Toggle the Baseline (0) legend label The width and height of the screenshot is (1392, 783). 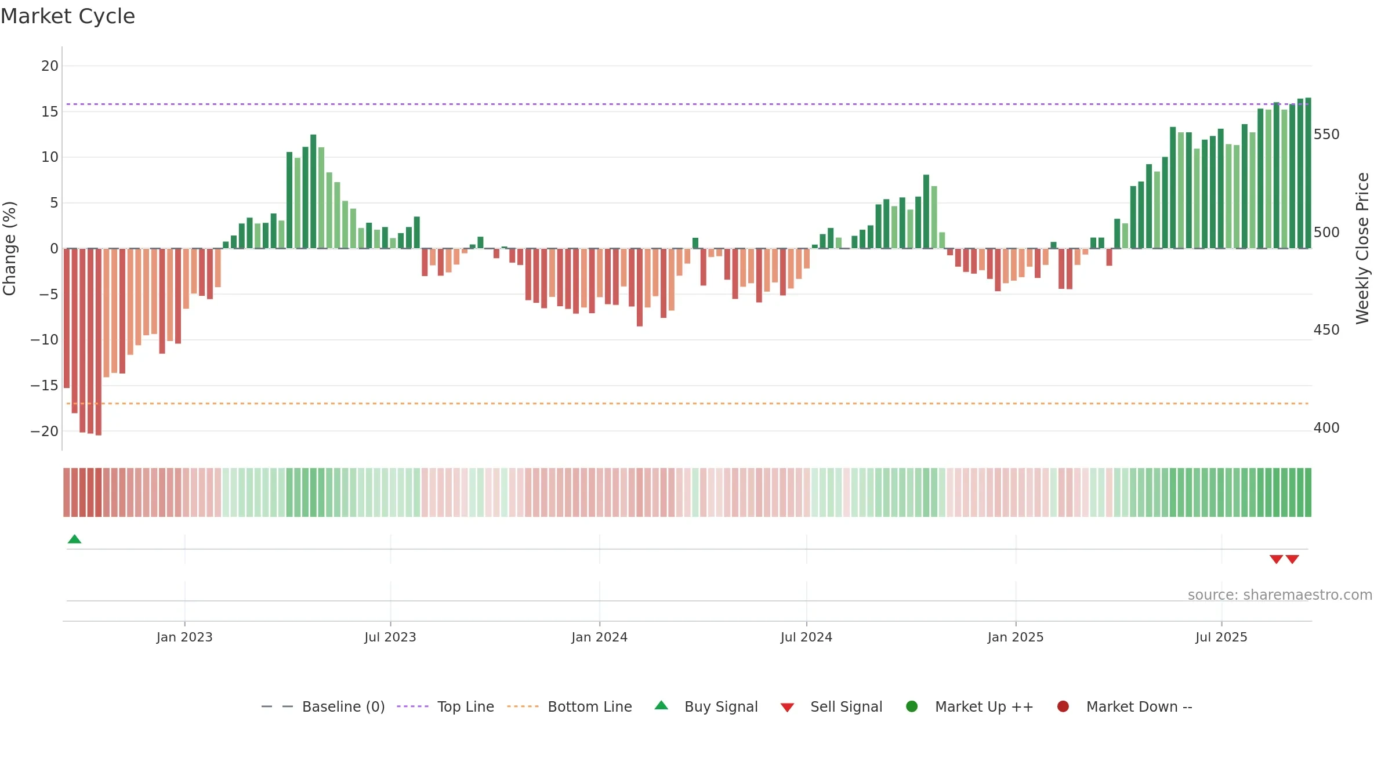pyautogui.click(x=343, y=706)
